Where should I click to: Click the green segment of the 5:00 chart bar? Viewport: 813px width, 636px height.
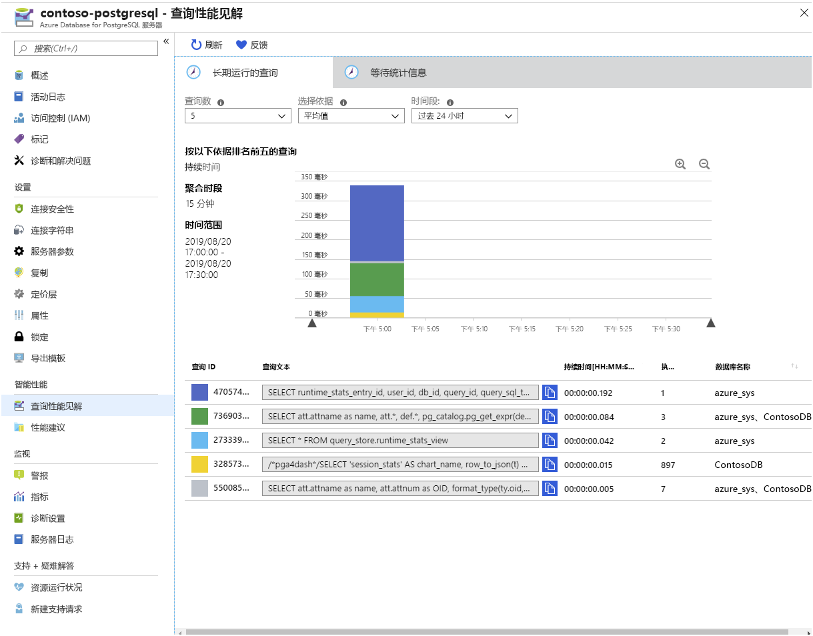(x=377, y=280)
